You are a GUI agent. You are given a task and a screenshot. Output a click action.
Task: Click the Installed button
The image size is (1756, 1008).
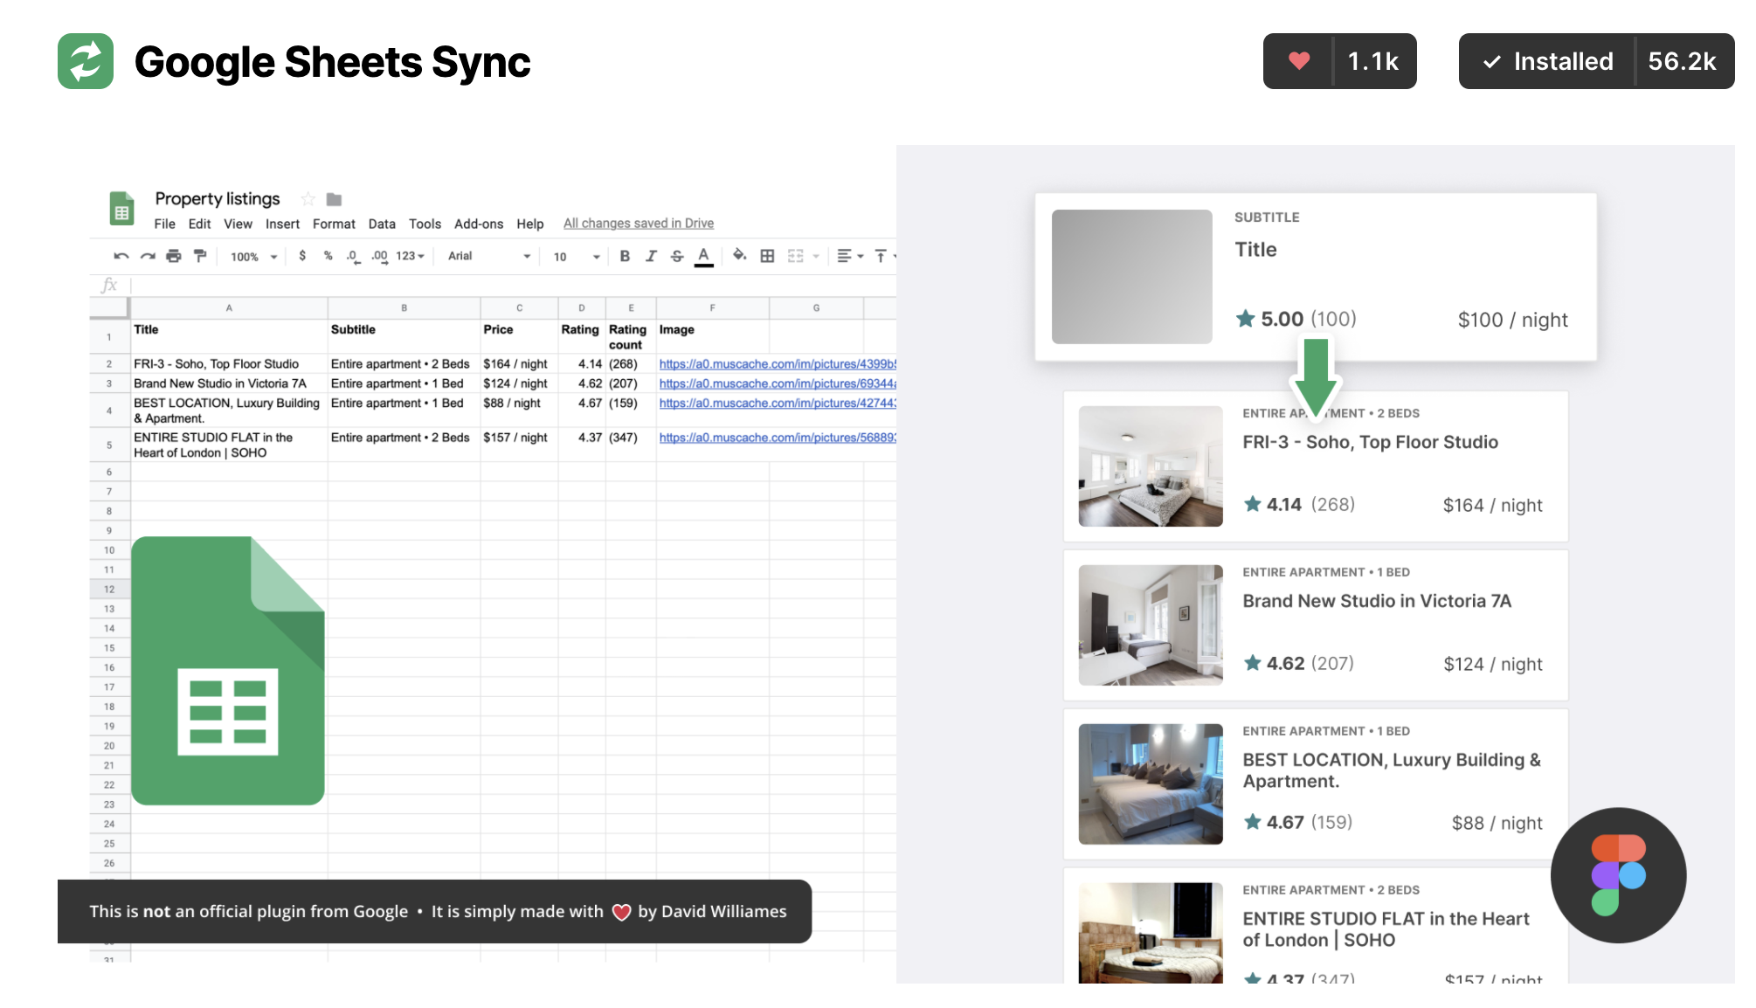click(1547, 61)
